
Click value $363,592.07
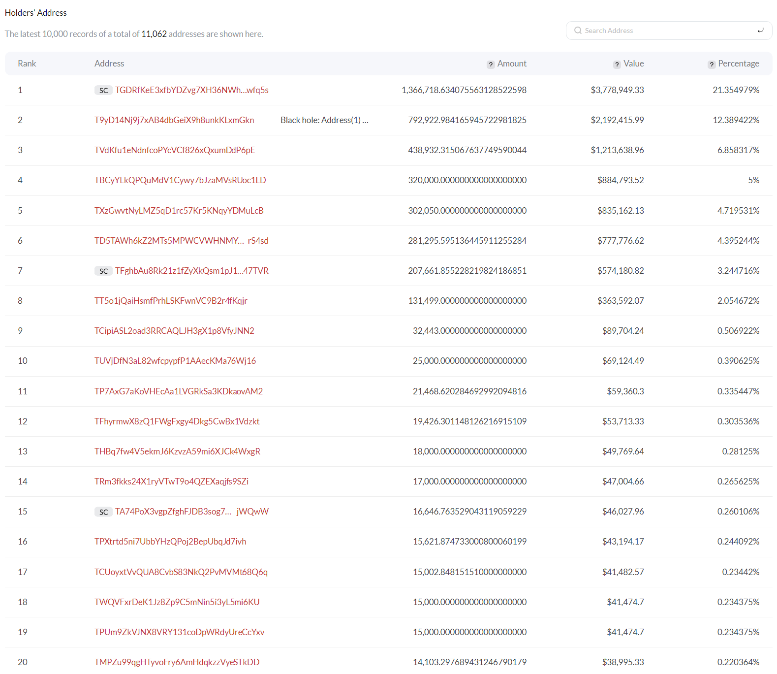[x=621, y=301]
